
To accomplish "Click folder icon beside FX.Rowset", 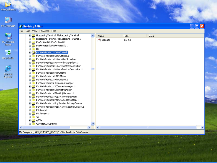I will point(34,110).
